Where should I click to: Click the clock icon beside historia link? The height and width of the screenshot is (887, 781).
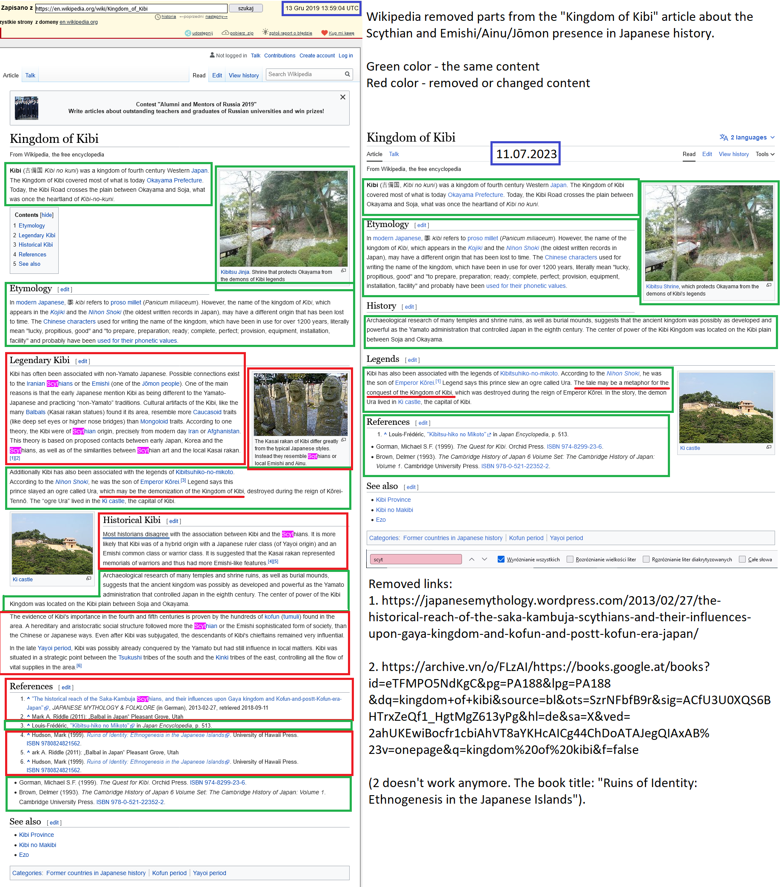[x=157, y=17]
